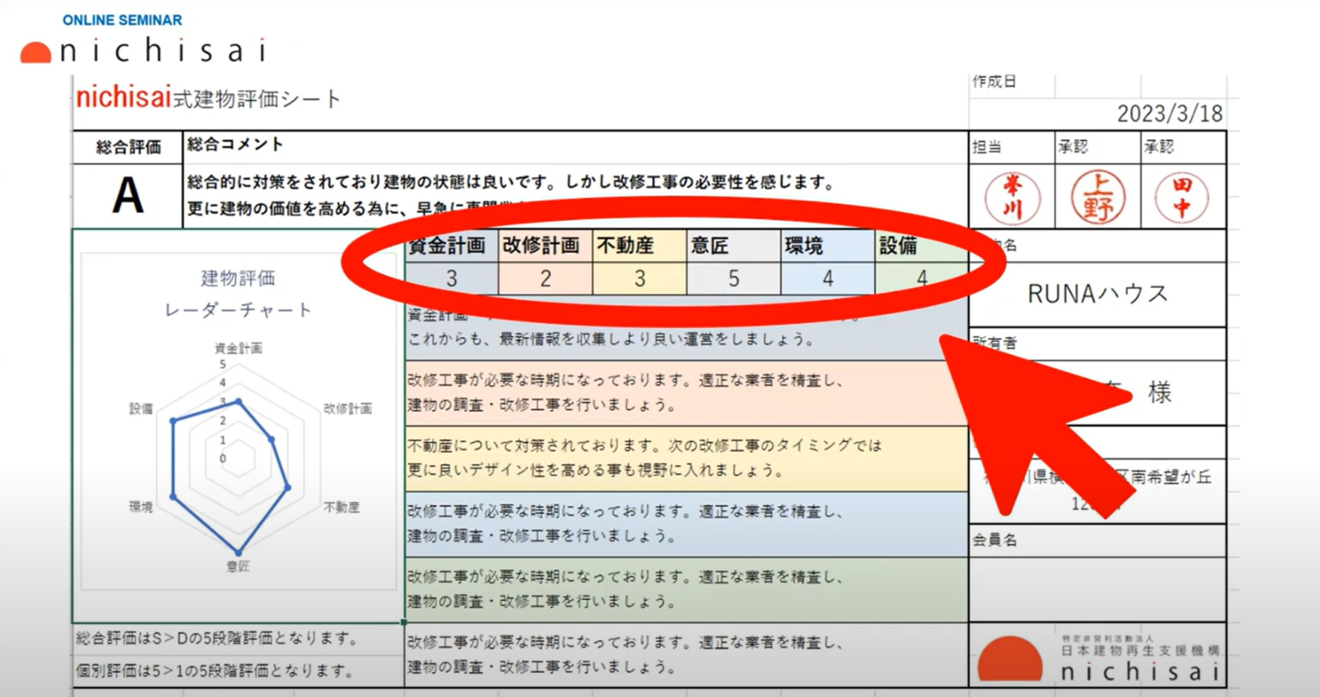Click the ONLINE SEMINAR caption
The image size is (1320, 697).
coord(122,20)
